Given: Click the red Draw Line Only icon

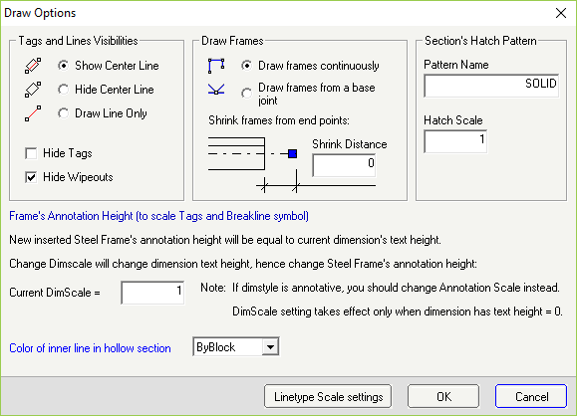Looking at the screenshot, I should tap(33, 113).
